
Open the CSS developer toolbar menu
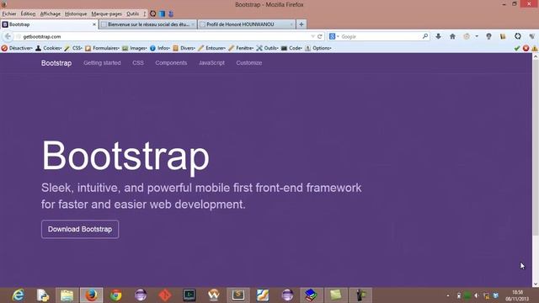tap(73, 48)
